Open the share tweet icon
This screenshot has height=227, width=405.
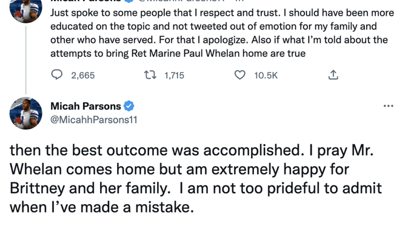tap(333, 75)
